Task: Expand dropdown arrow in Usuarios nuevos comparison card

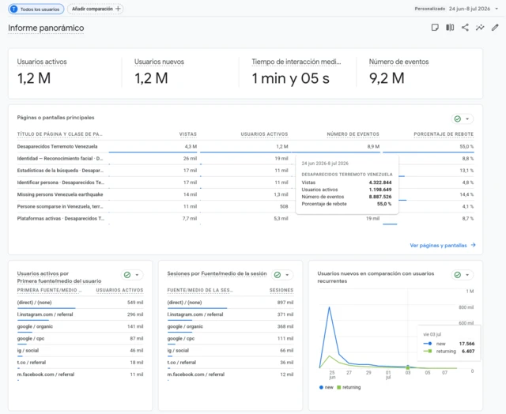Action: click(x=467, y=275)
